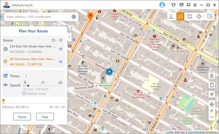This screenshot has height=134, width=219.
Task: Click the navigation arrow icon on map
Action: pyautogui.click(x=212, y=94)
